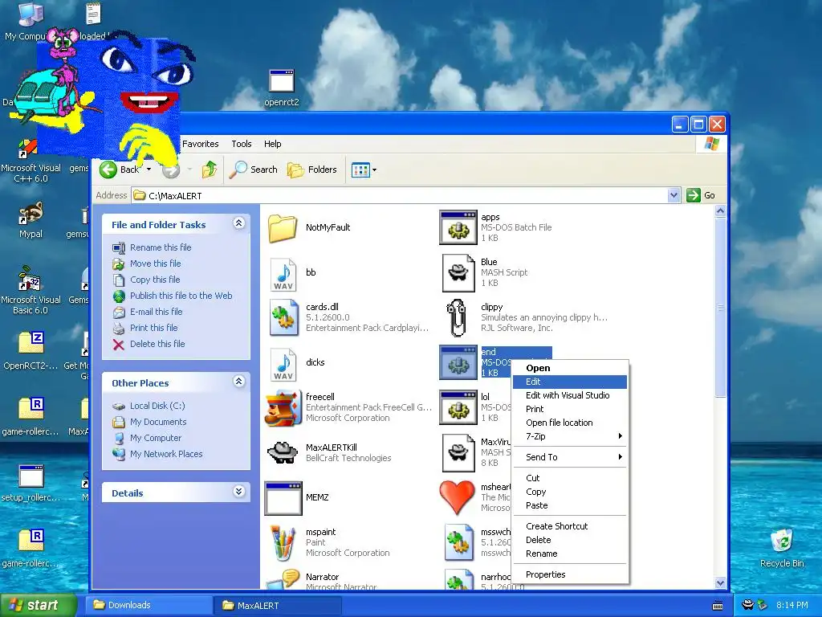The width and height of the screenshot is (822, 617).
Task: Select the MaxALERTKill program icon
Action: pos(283,452)
